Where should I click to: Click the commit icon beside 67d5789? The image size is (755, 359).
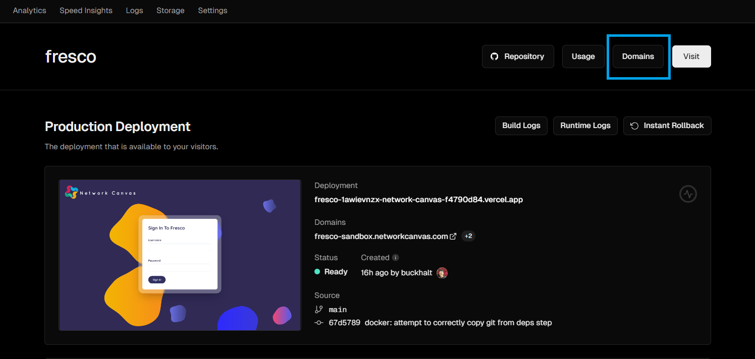[318, 323]
